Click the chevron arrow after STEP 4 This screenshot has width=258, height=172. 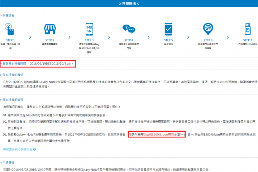tap(149, 37)
